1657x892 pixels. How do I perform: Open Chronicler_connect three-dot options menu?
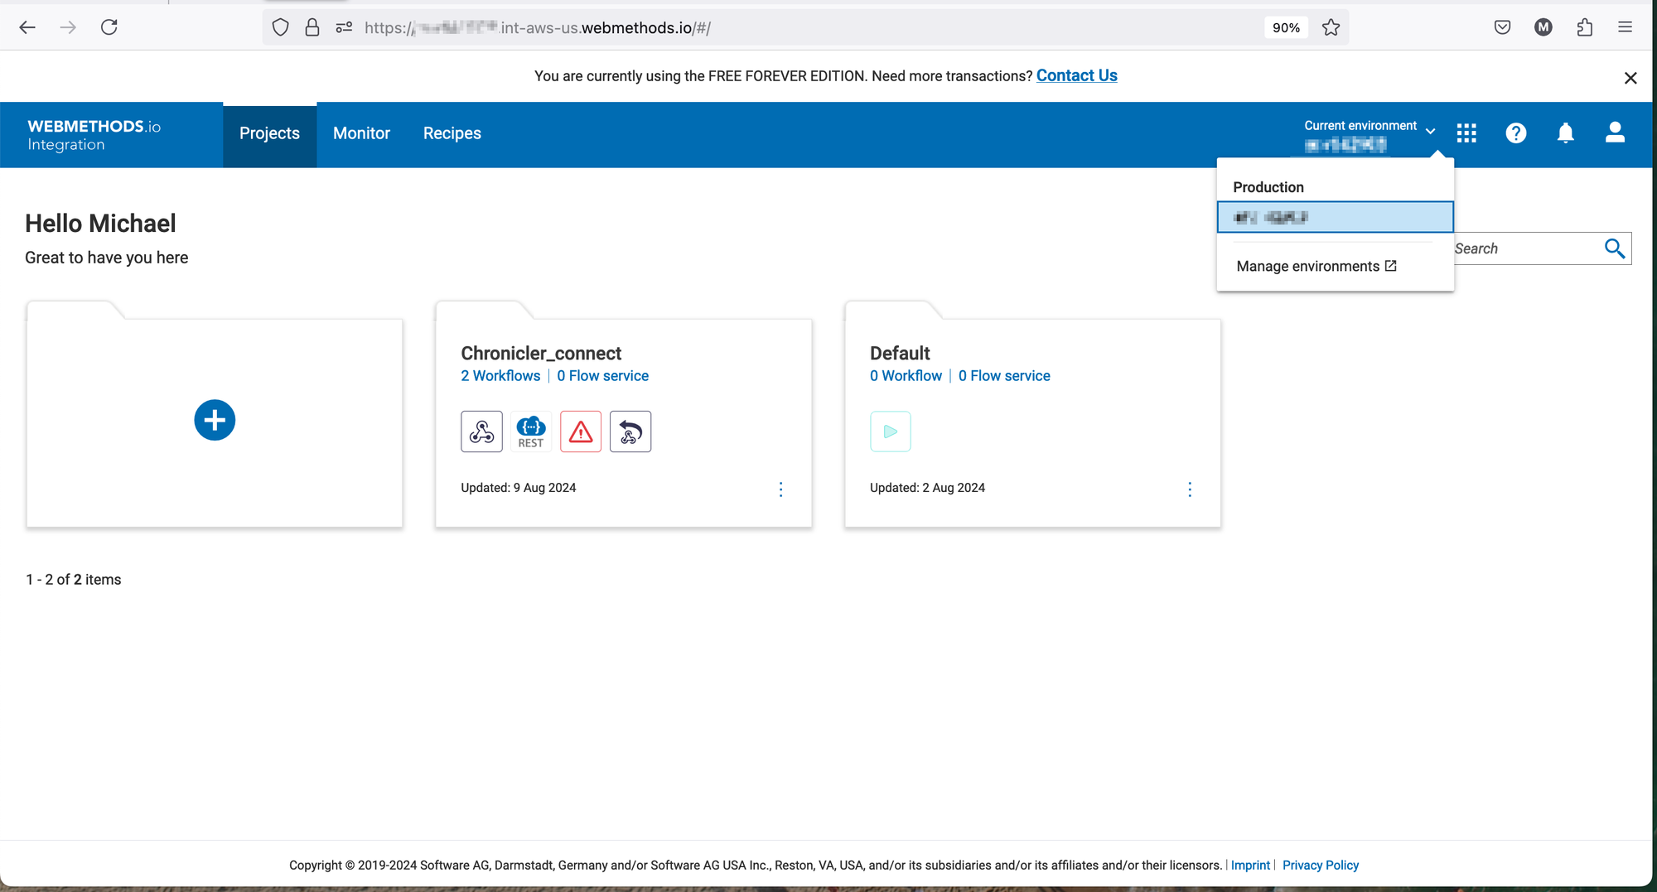coord(780,489)
